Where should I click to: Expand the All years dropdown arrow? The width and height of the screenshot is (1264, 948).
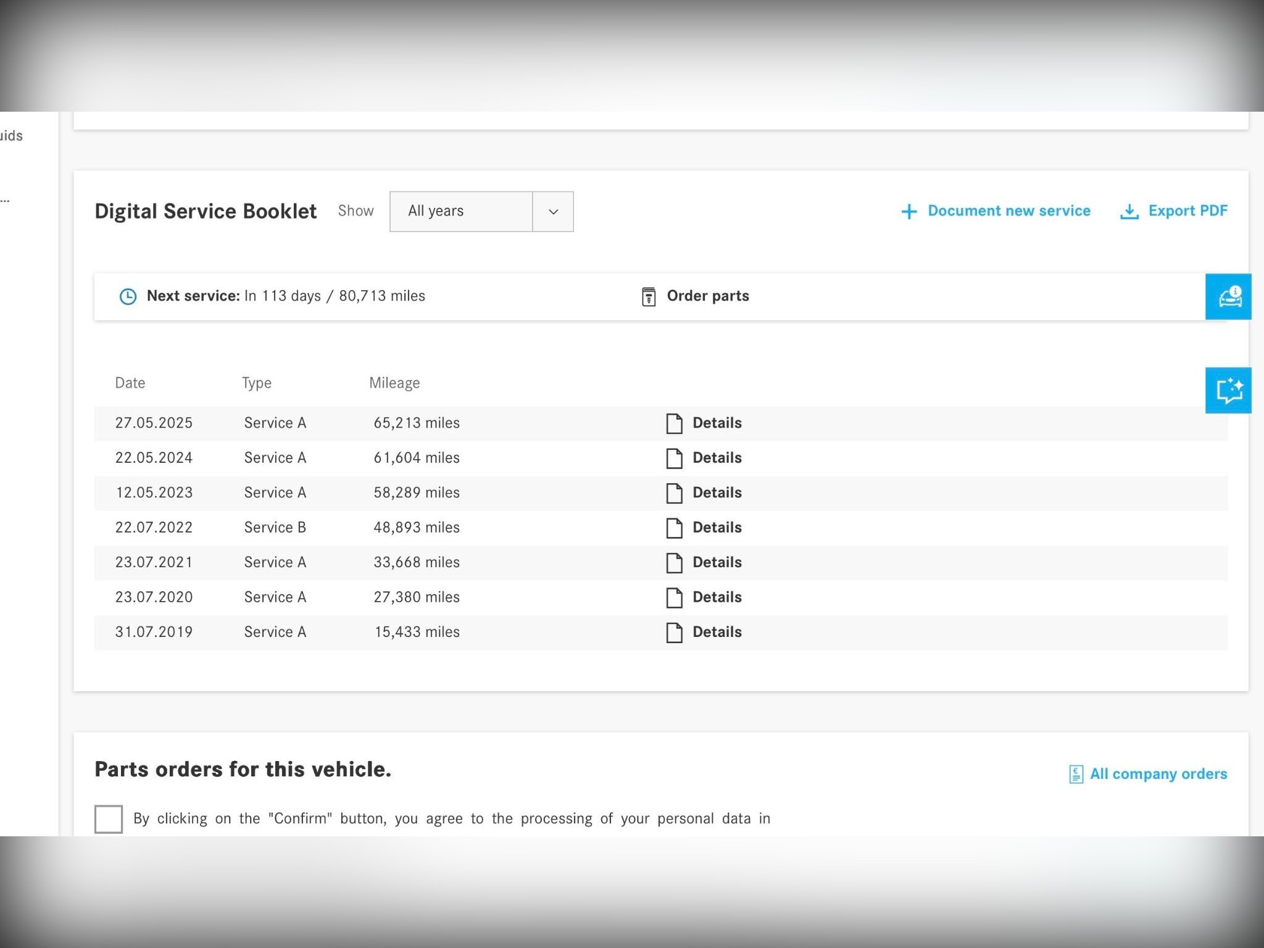[553, 212]
